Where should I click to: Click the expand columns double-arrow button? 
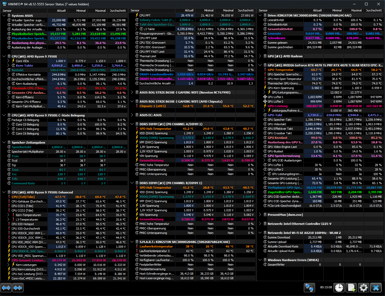pos(6,288)
